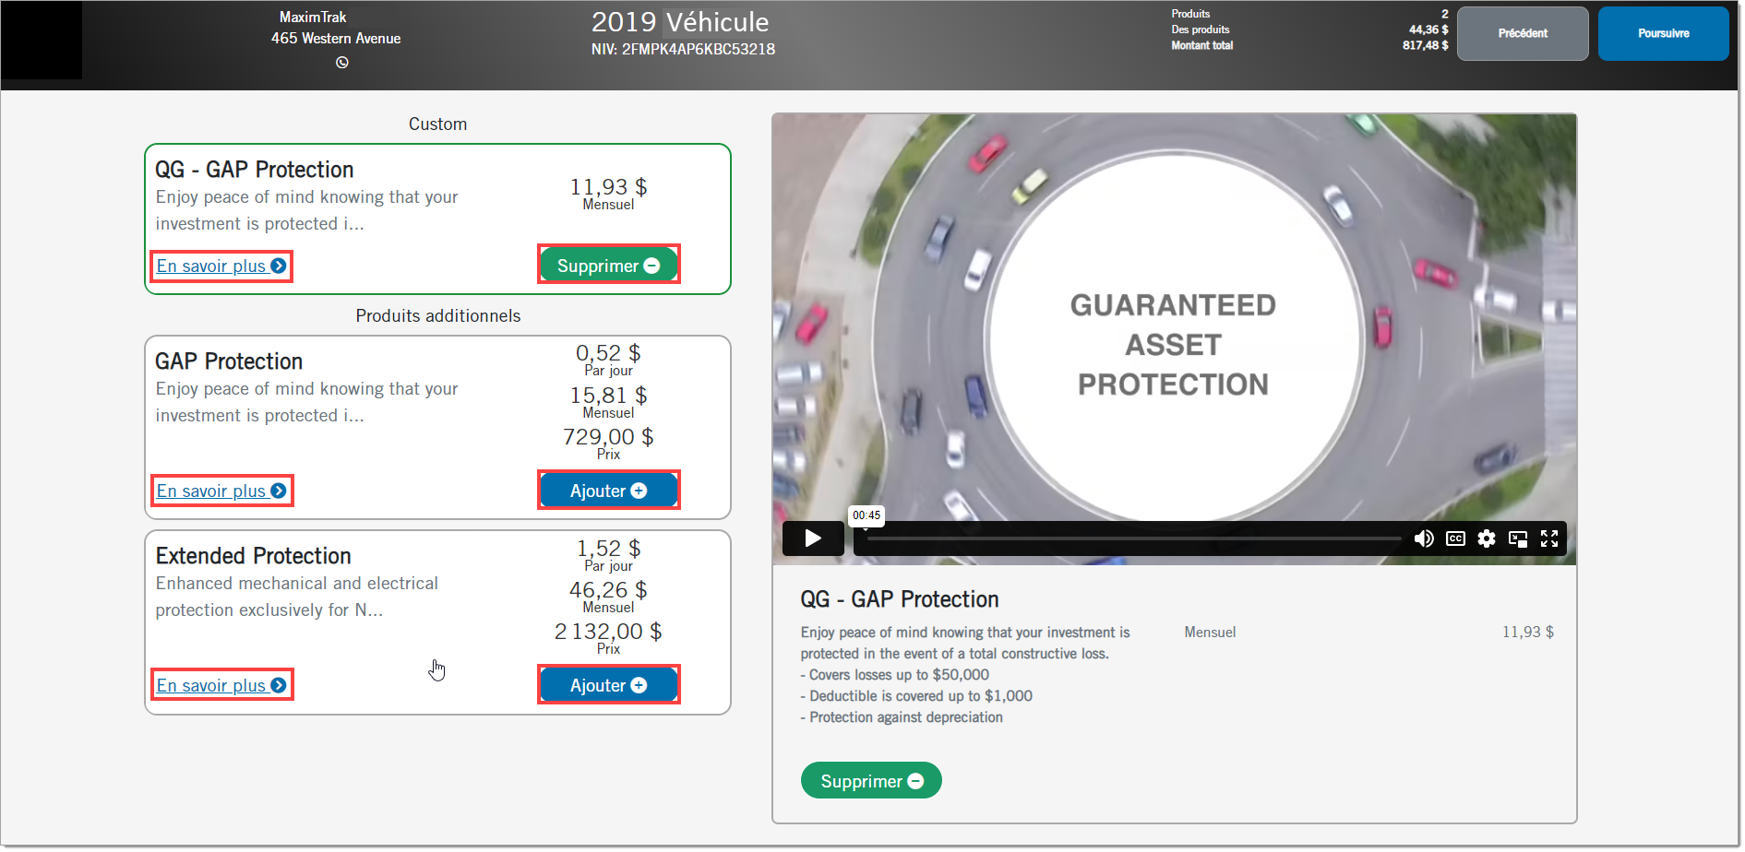Click the 2019 Véhicule heading

[680, 22]
